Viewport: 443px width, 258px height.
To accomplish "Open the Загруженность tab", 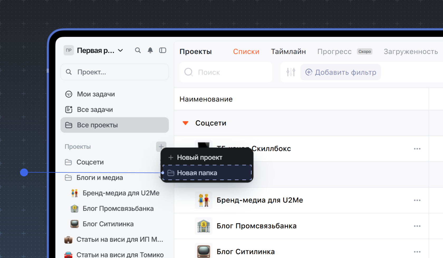I will click(x=411, y=52).
